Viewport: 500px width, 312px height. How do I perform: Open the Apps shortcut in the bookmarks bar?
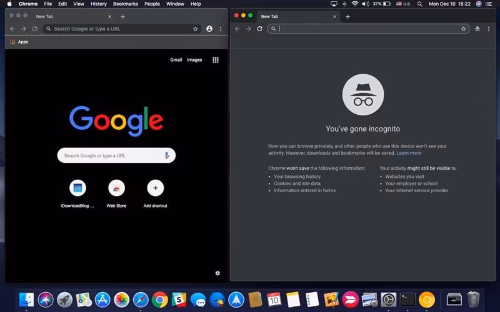[19, 42]
